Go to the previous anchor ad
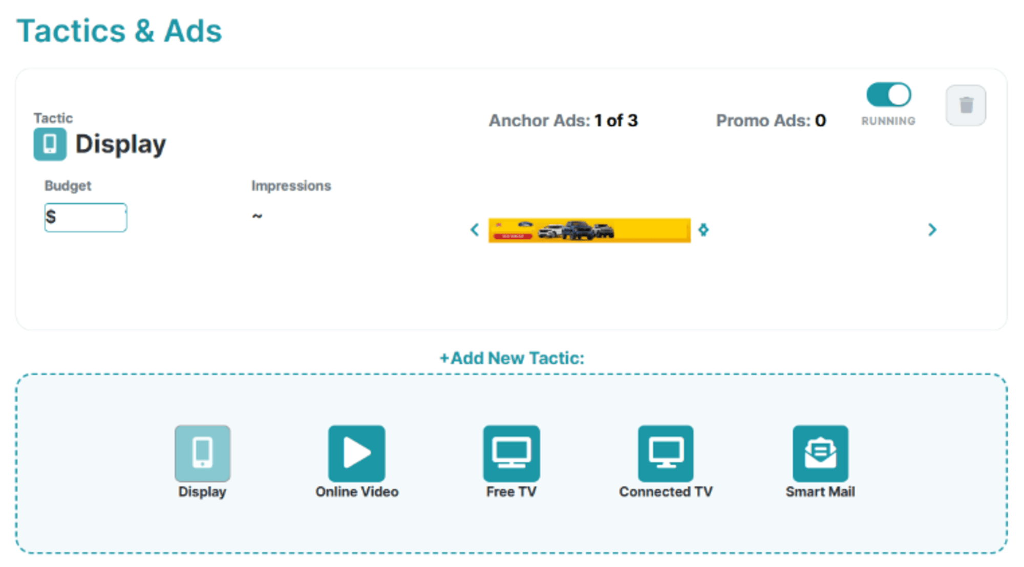 click(x=475, y=230)
